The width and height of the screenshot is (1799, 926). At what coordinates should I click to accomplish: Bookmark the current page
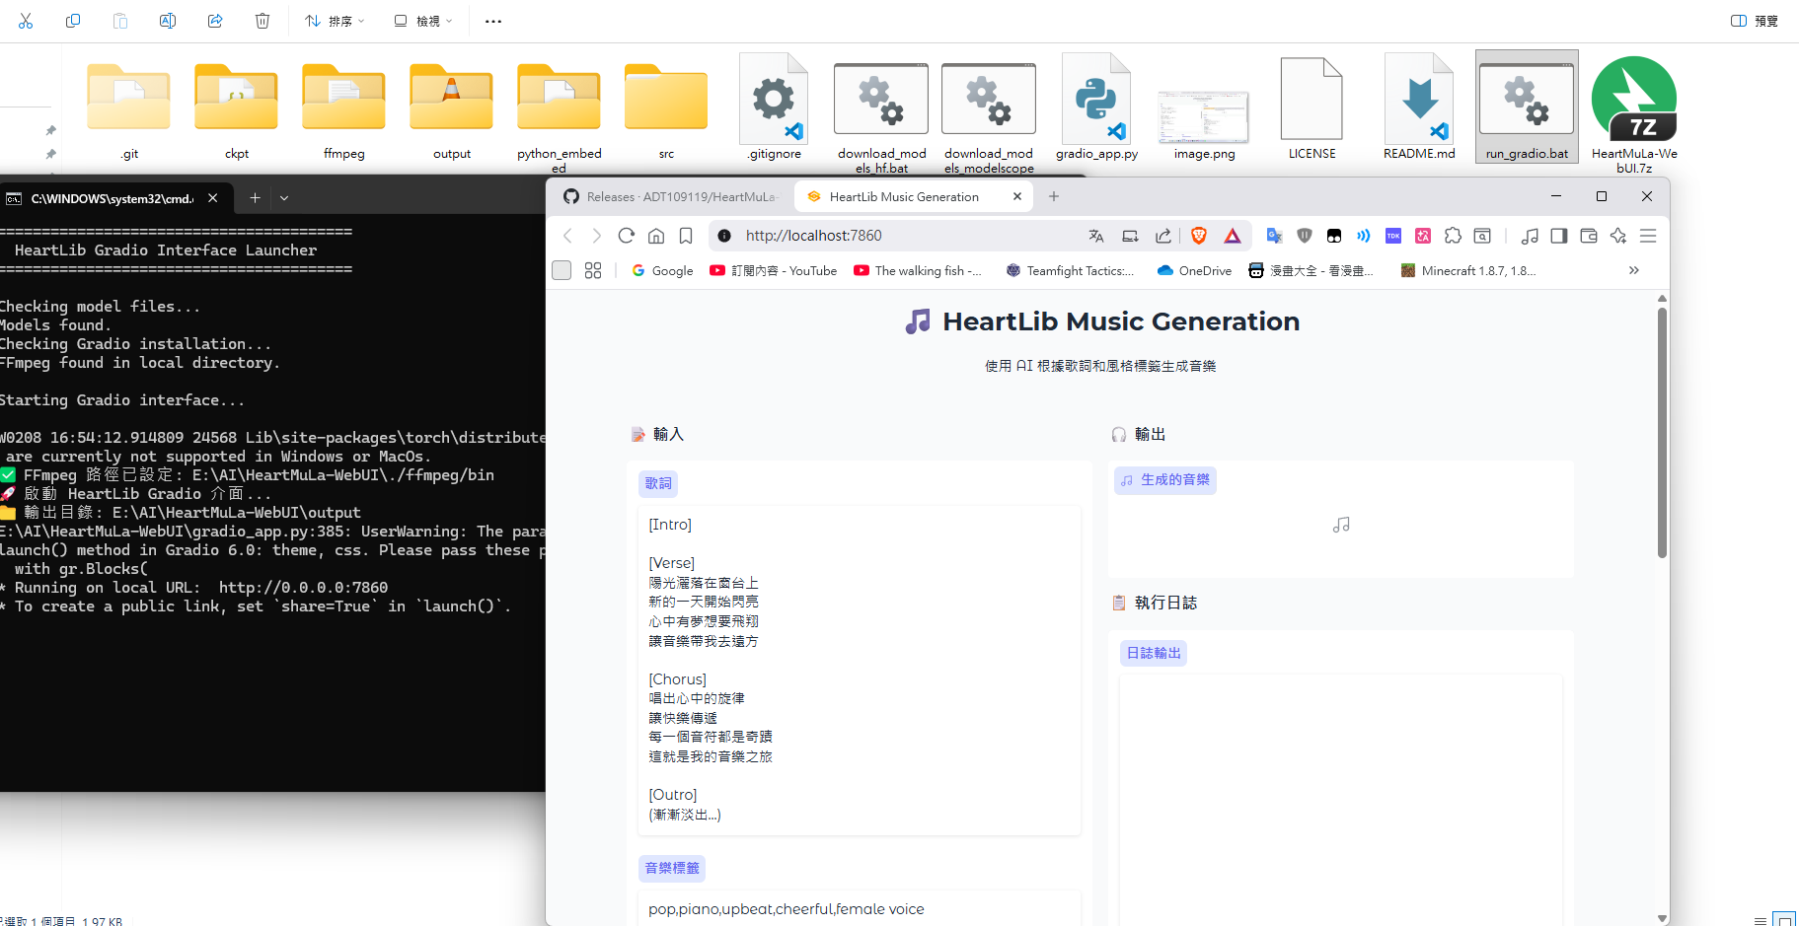[x=686, y=236]
